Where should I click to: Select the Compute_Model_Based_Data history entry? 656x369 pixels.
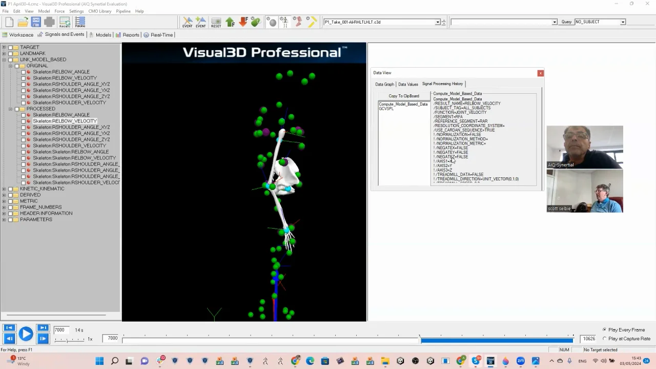[x=403, y=104]
